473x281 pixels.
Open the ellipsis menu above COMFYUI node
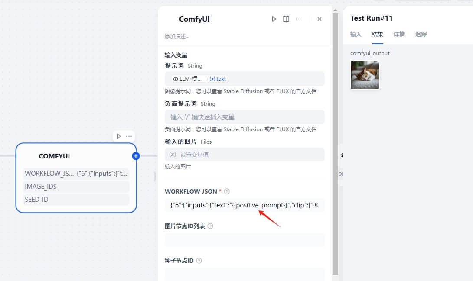tap(129, 136)
